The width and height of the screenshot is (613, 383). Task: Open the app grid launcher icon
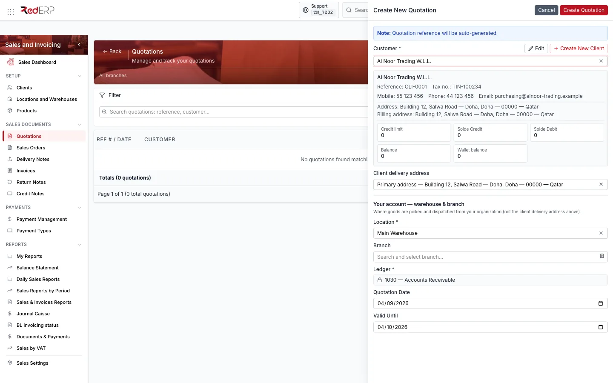point(11,11)
